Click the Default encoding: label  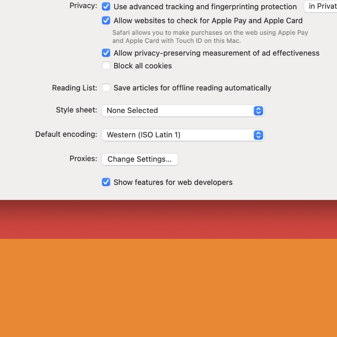[x=66, y=134]
